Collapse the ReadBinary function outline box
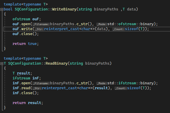The image size is (170, 113). [x=2, y=63]
